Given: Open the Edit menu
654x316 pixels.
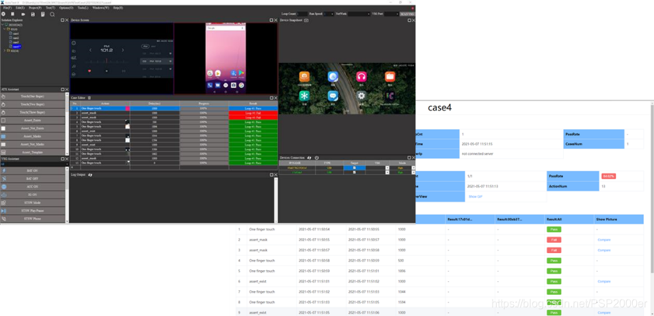Looking at the screenshot, I should click(20, 8).
